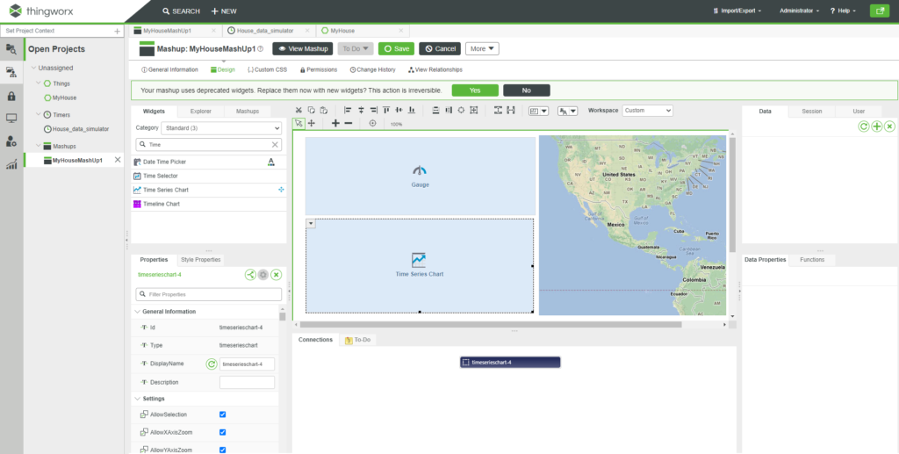Open the To Do dropdown
This screenshot has width=899, height=454.
pyautogui.click(x=356, y=48)
